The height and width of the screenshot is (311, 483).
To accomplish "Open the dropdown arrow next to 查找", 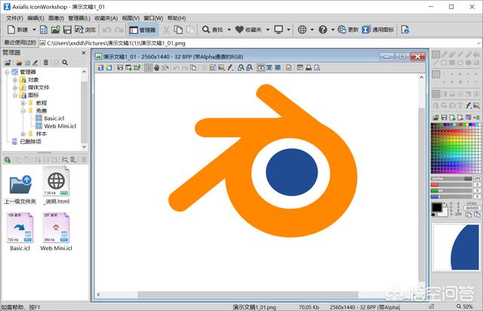I will pos(229,29).
